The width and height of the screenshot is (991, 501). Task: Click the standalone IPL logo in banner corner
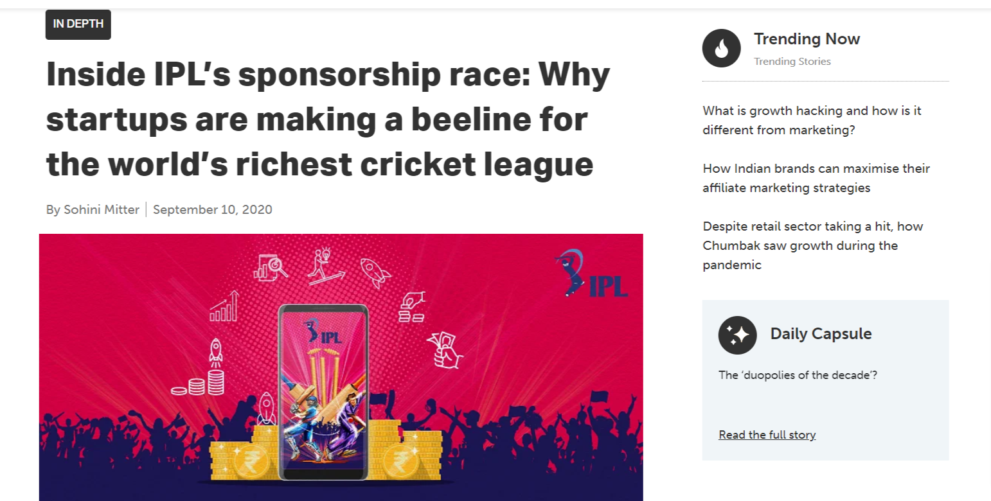click(x=592, y=274)
